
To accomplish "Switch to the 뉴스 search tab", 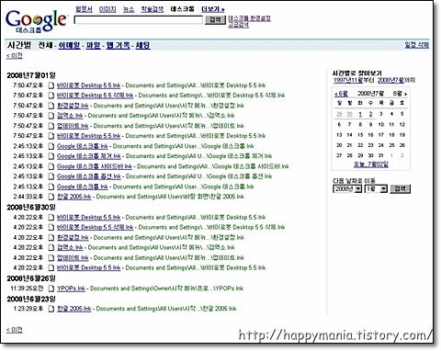I will [129, 9].
